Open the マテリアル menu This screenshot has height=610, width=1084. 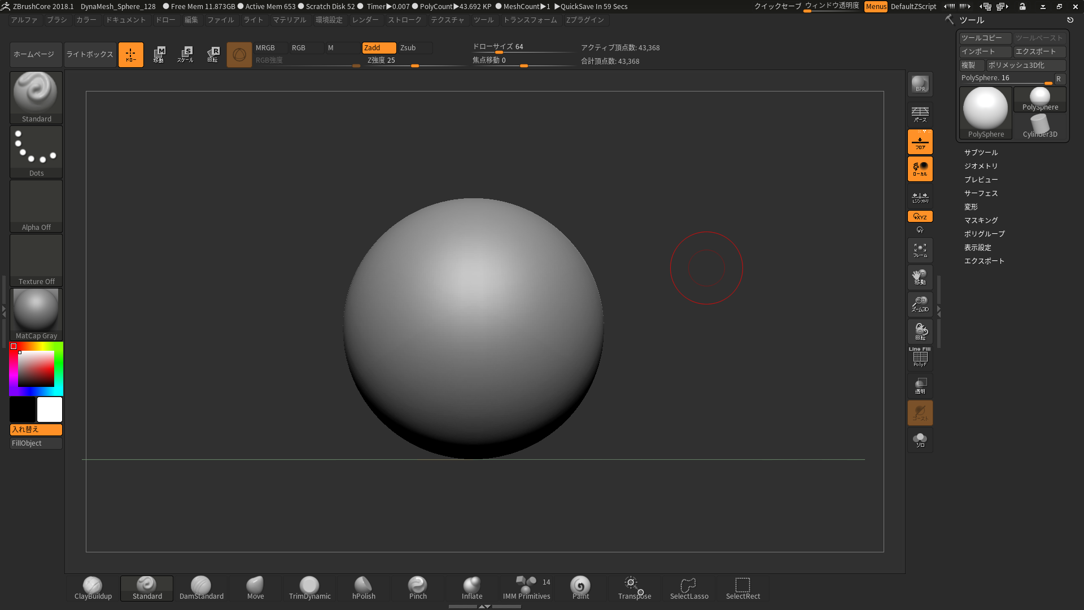289,20
